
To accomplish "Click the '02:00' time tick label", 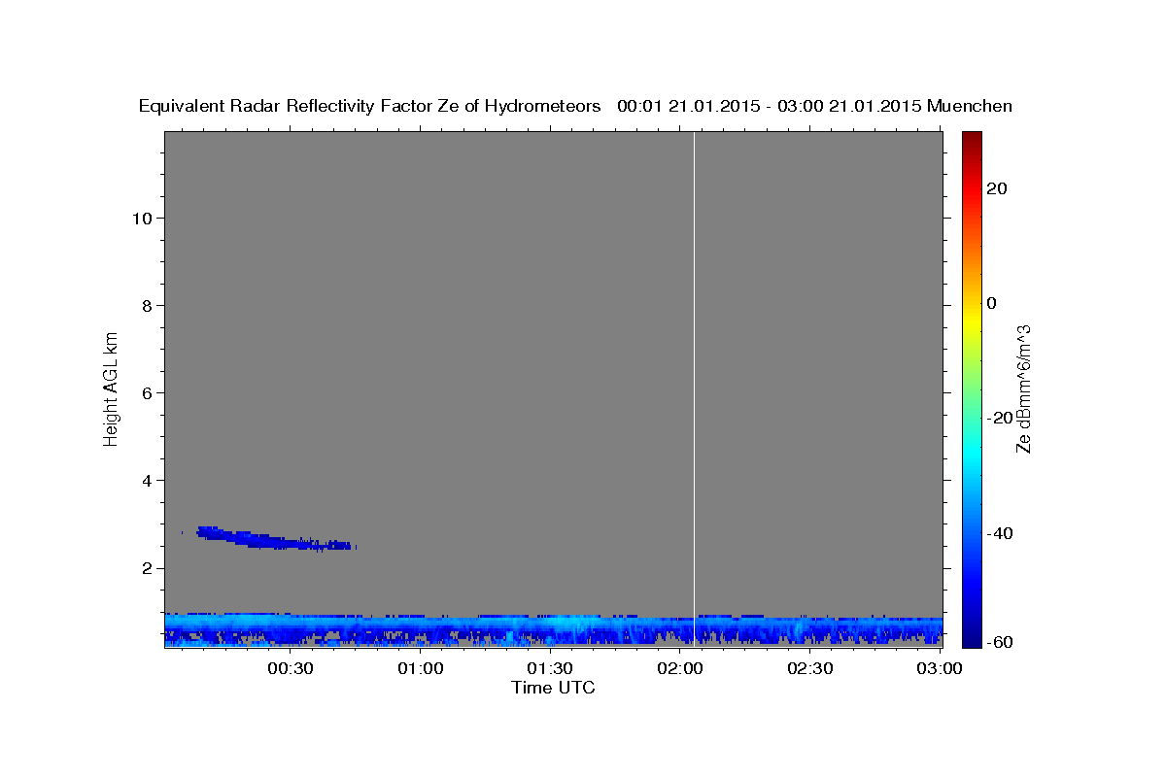I will tap(679, 668).
